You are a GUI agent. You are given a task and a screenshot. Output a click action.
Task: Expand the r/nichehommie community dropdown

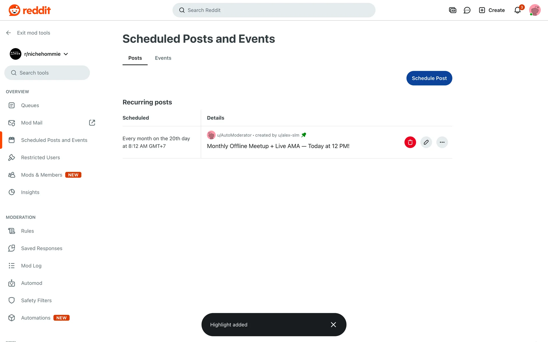tap(66, 54)
